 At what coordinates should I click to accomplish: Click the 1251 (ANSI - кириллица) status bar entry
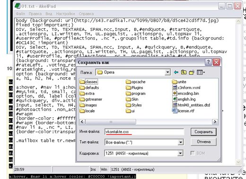133,170
